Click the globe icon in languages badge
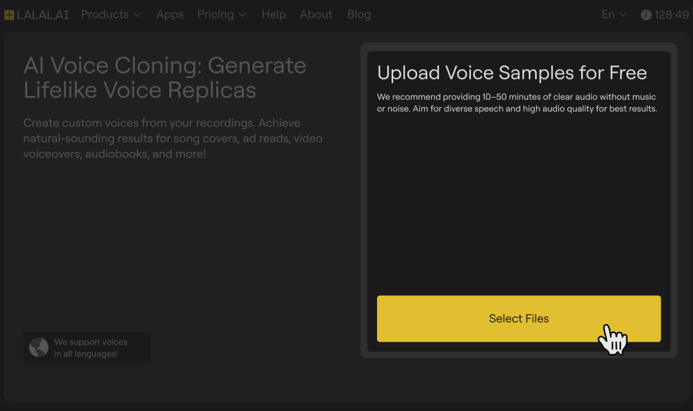Image resolution: width=693 pixels, height=411 pixels. (39, 348)
